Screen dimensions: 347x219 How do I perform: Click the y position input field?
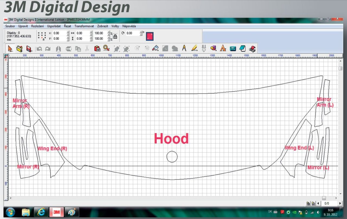pyautogui.click(x=59, y=39)
